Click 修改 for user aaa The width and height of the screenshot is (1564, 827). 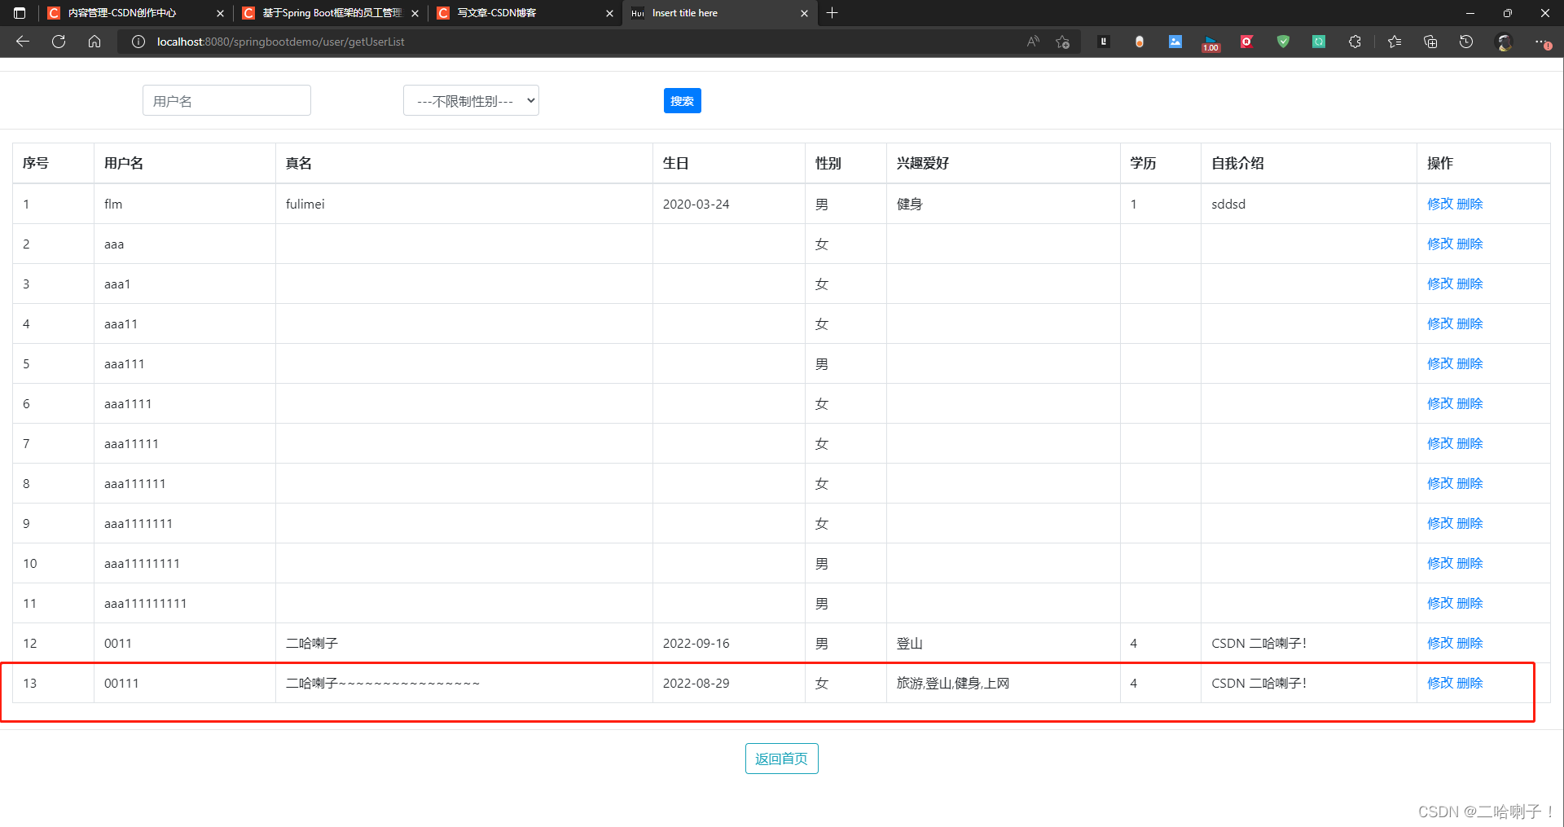[1440, 244]
